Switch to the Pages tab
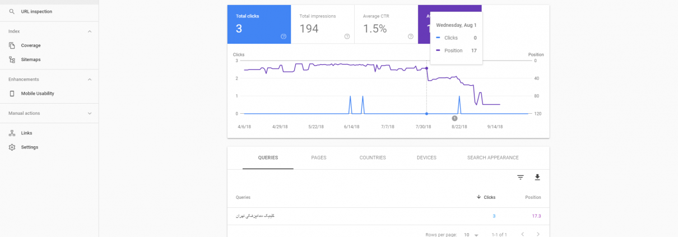The width and height of the screenshot is (678, 237). (319, 158)
